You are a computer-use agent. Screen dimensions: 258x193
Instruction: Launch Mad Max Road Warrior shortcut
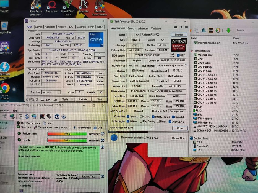tap(100, 8)
